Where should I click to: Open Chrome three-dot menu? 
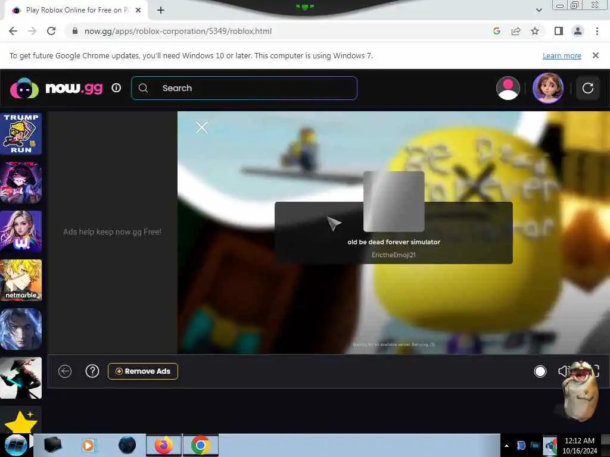click(597, 31)
